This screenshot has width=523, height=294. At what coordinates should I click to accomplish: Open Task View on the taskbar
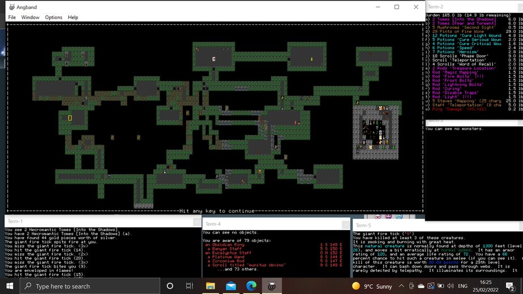click(190, 286)
